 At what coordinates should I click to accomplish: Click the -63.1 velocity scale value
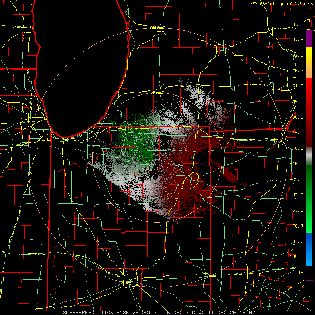(296, 210)
